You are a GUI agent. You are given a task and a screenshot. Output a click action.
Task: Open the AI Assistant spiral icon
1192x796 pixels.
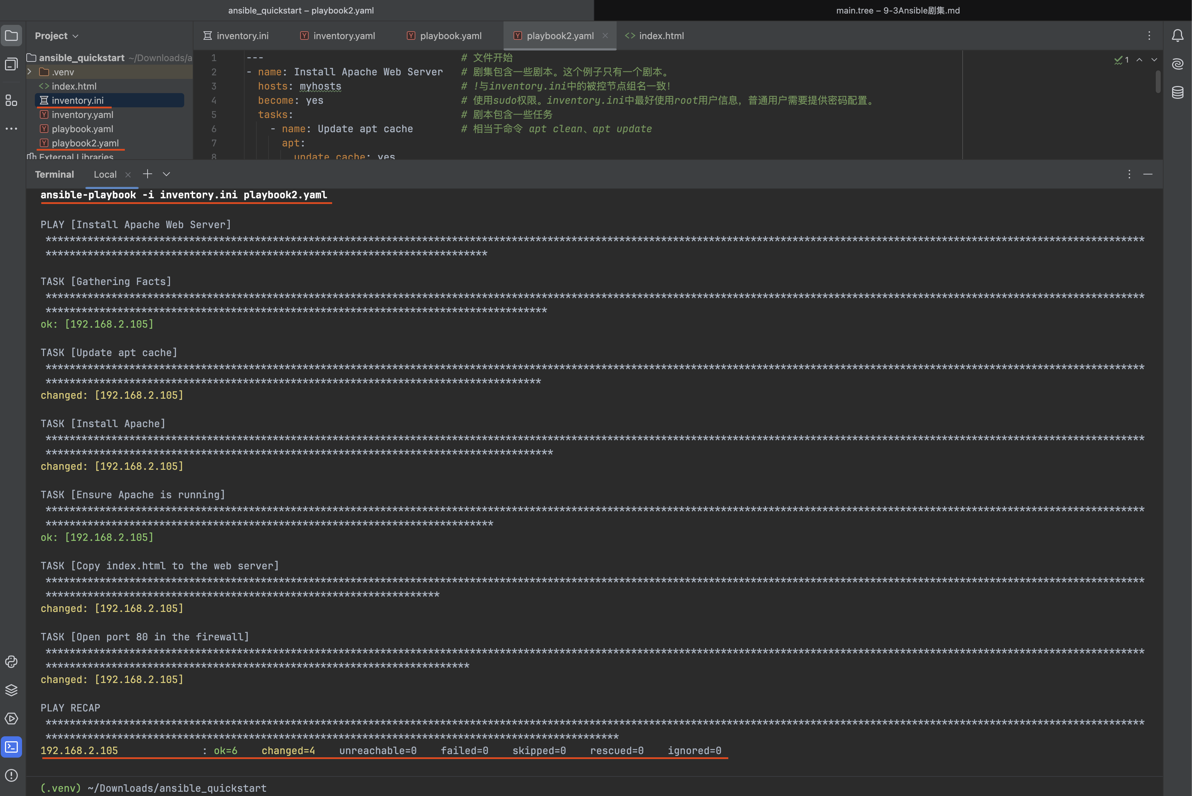click(1177, 64)
